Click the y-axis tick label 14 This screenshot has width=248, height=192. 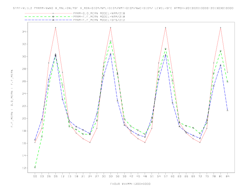coord(24,156)
